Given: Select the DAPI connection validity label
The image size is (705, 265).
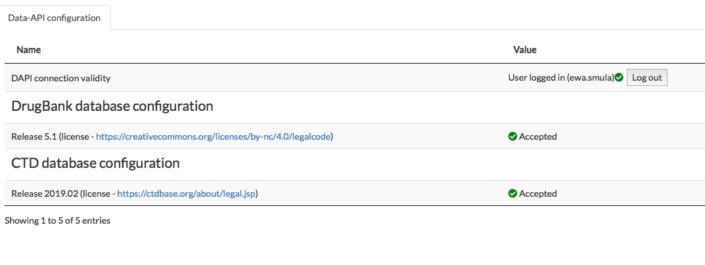Looking at the screenshot, I should pyautogui.click(x=60, y=78).
